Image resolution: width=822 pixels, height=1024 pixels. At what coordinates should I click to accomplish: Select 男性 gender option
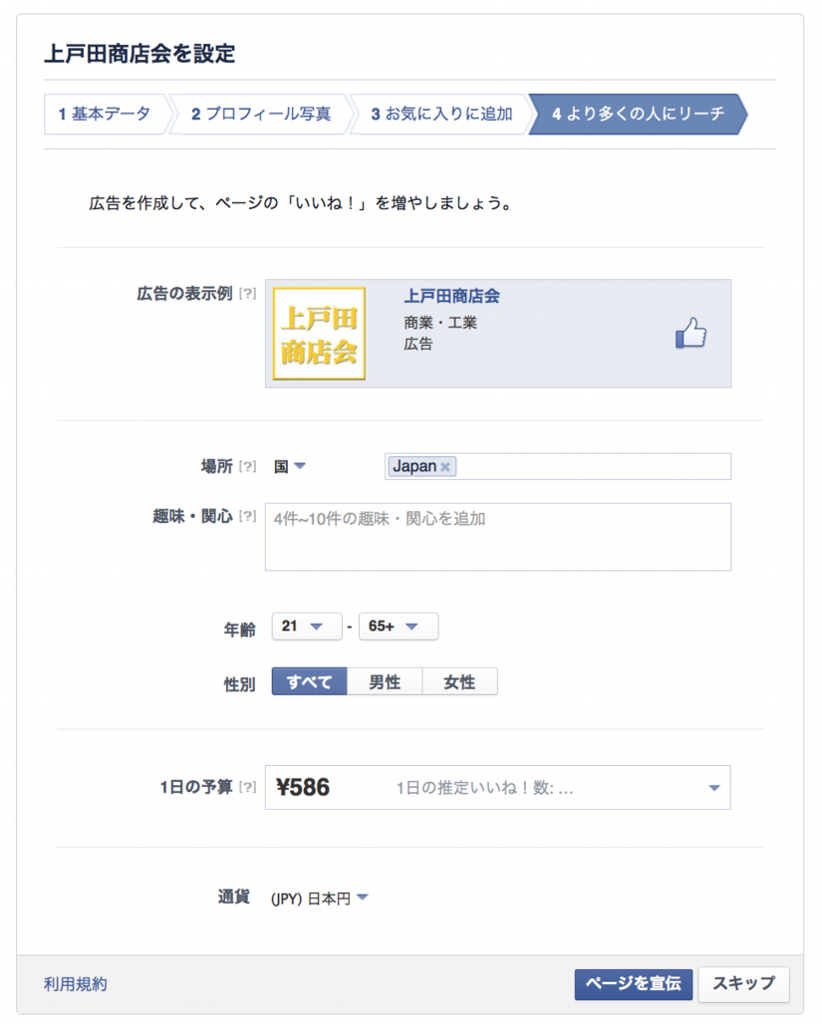click(385, 682)
